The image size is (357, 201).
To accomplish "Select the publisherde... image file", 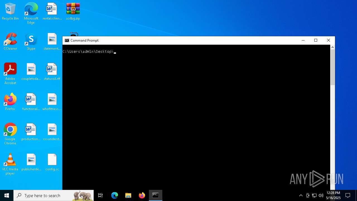I will point(31,162).
